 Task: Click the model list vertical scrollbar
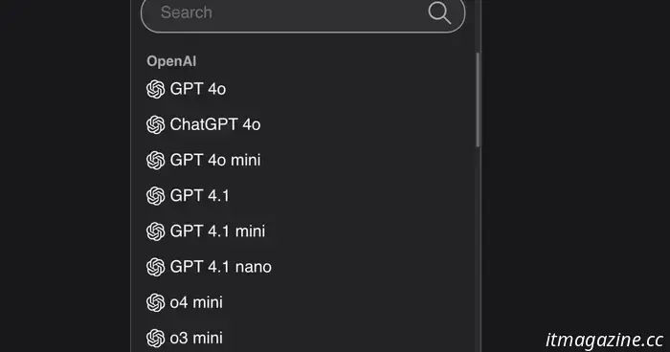478,99
